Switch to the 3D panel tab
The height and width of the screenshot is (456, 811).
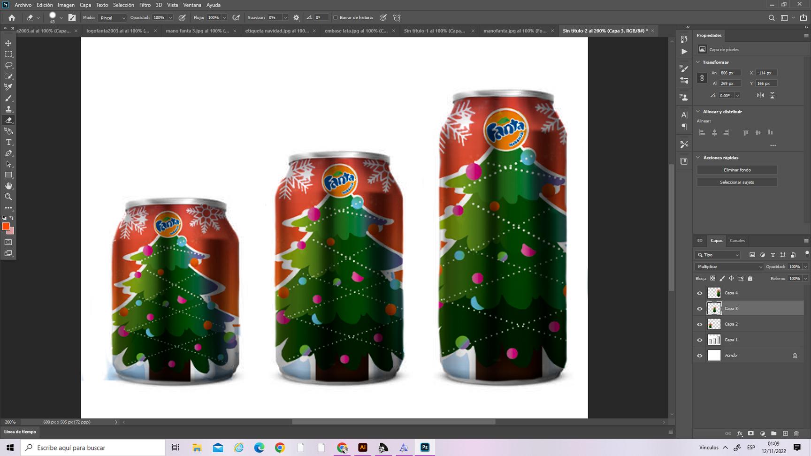(x=699, y=241)
